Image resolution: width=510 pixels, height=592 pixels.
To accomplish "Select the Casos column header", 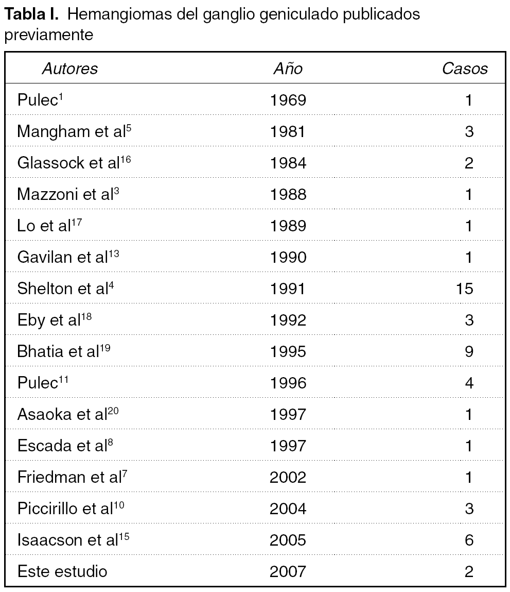I will coord(465,69).
